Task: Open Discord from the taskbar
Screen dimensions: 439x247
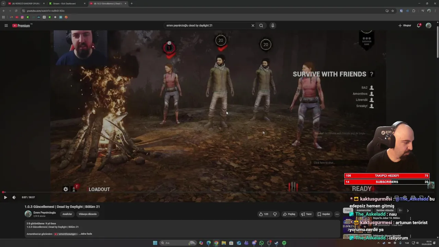Action: [x=254, y=243]
